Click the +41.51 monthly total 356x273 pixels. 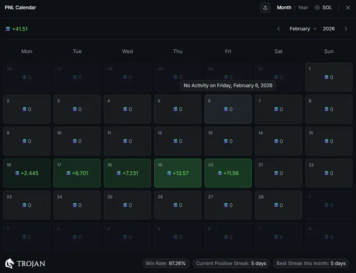20,29
